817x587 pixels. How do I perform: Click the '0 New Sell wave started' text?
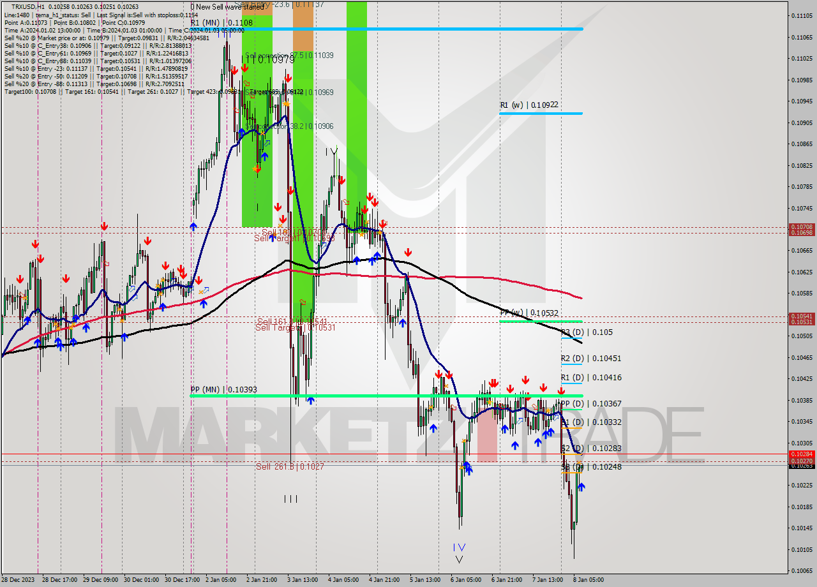click(227, 6)
